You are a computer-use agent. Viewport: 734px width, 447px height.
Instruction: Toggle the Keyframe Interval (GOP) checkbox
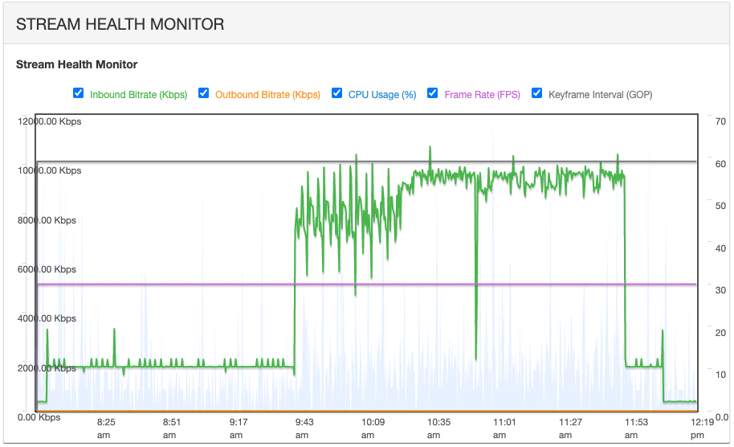coord(537,93)
